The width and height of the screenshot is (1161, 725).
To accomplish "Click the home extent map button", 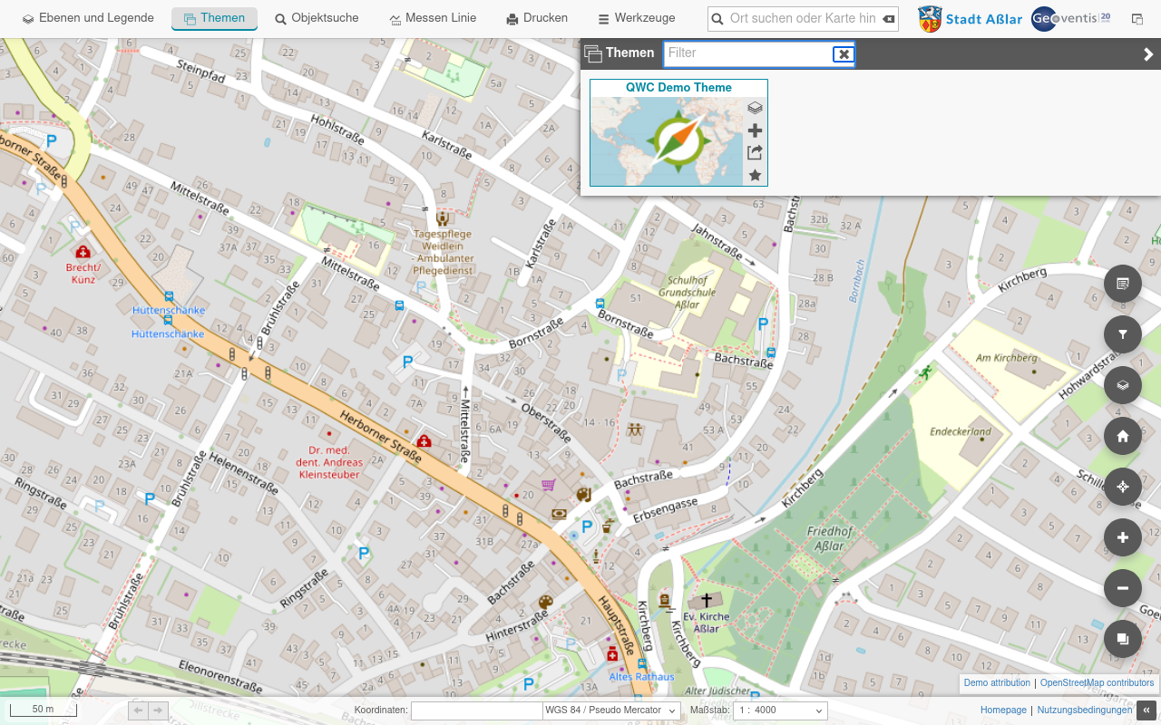I will (1123, 437).
